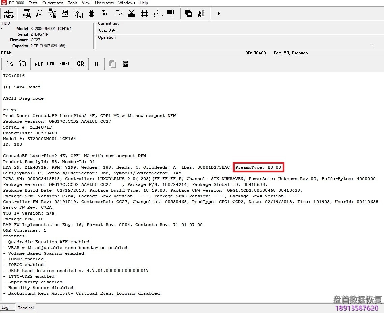Click the PreampType text in terminal output

[258, 167]
